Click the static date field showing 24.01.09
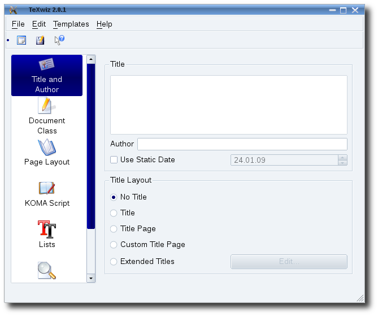The width and height of the screenshot is (378, 316). (284, 160)
